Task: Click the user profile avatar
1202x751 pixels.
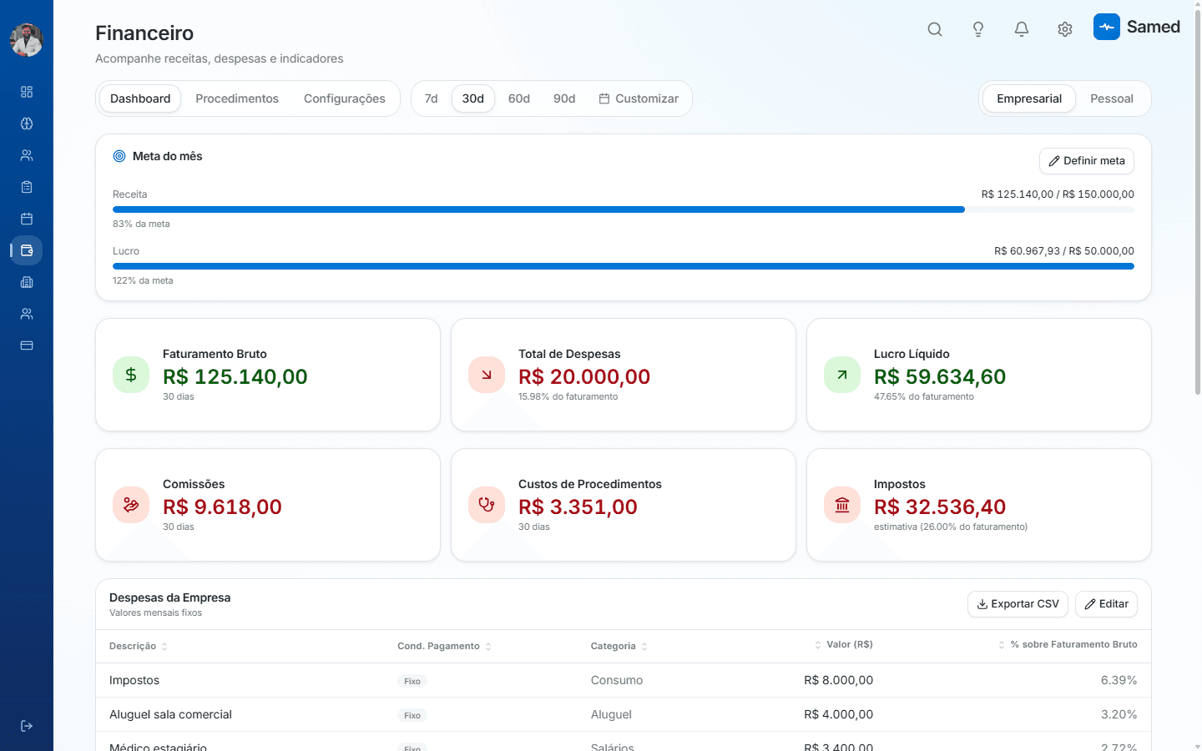Action: [27, 40]
